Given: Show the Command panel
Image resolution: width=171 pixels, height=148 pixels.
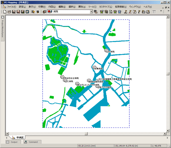Looking at the screenshot, I should click(x=32, y=142).
